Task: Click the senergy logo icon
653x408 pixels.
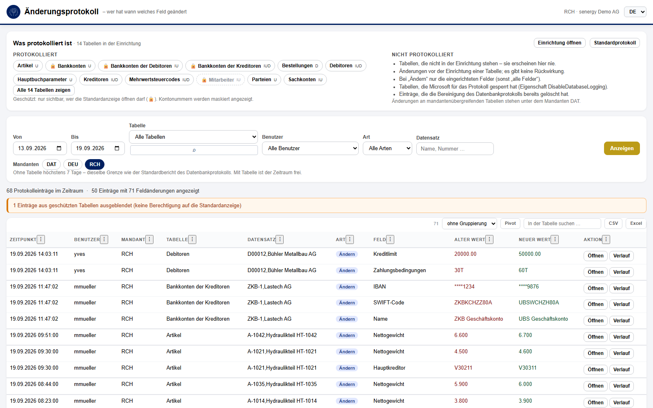Action: [x=13, y=12]
